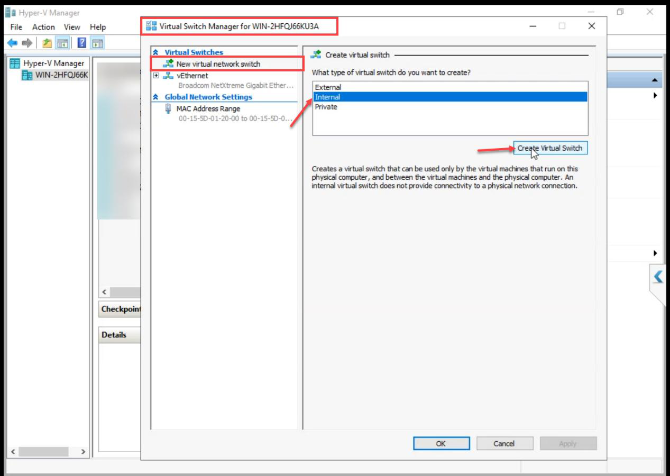Open the blue Help question mark toolbar icon
This screenshot has width=670, height=476.
[x=82, y=43]
